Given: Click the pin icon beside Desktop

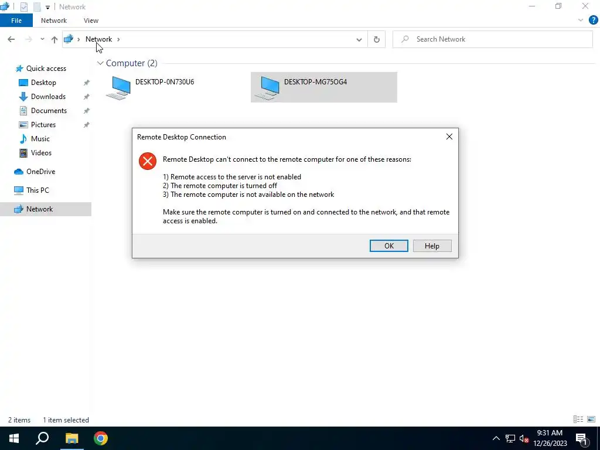Looking at the screenshot, I should [87, 83].
